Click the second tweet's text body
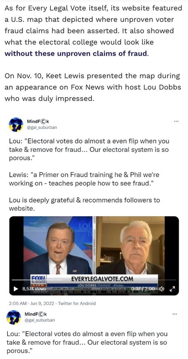The image size is (188, 359). [x=88, y=342]
